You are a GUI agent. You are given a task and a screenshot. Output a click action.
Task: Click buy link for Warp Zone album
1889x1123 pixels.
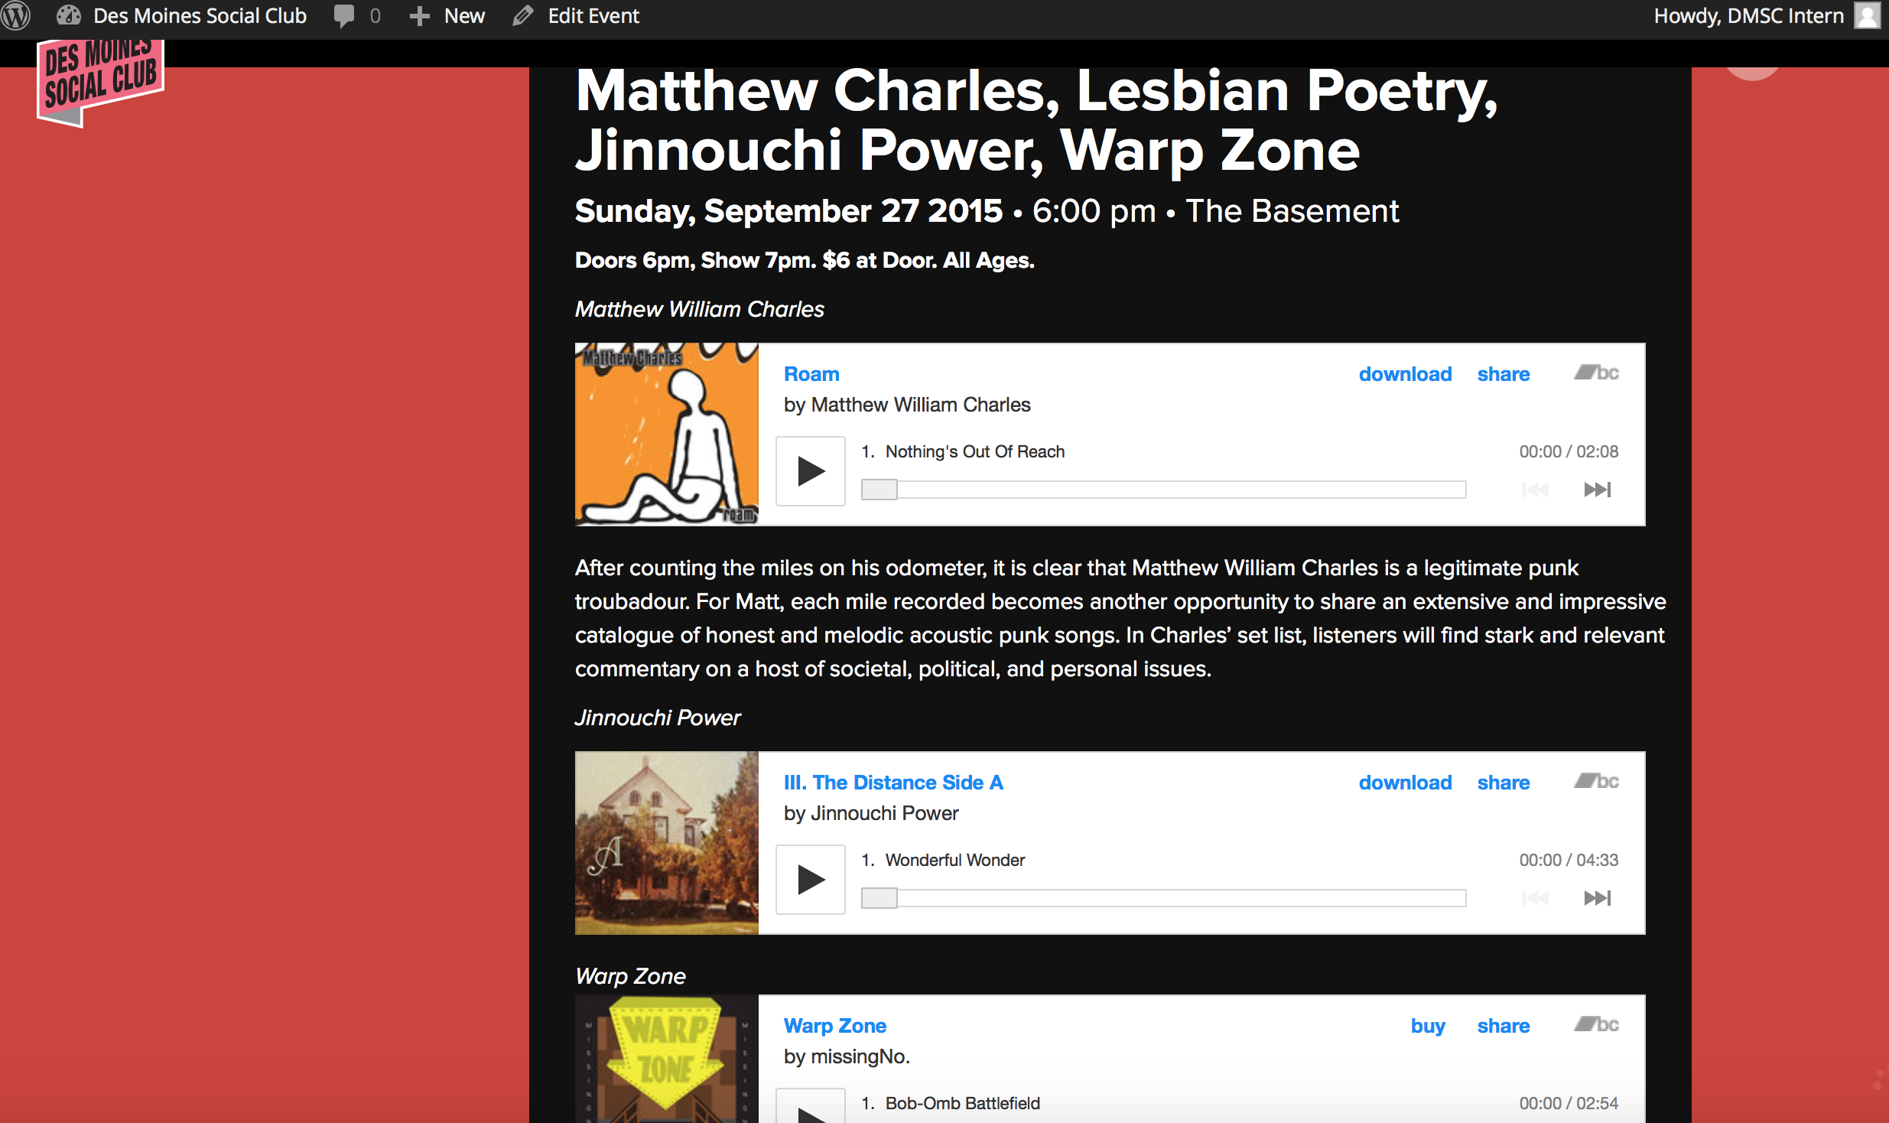1428,1026
